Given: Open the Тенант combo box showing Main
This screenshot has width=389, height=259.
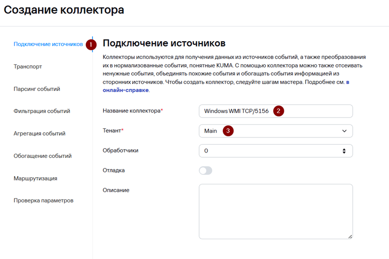Looking at the screenshot, I should click(x=276, y=131).
